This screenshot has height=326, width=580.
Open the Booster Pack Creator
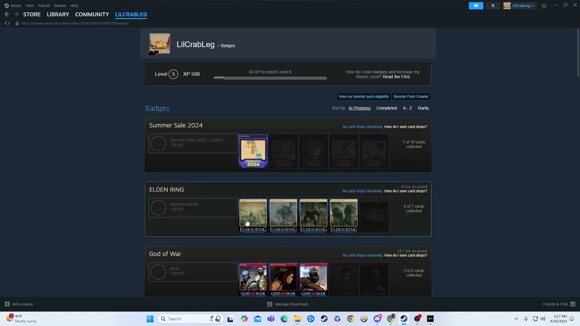tap(411, 96)
